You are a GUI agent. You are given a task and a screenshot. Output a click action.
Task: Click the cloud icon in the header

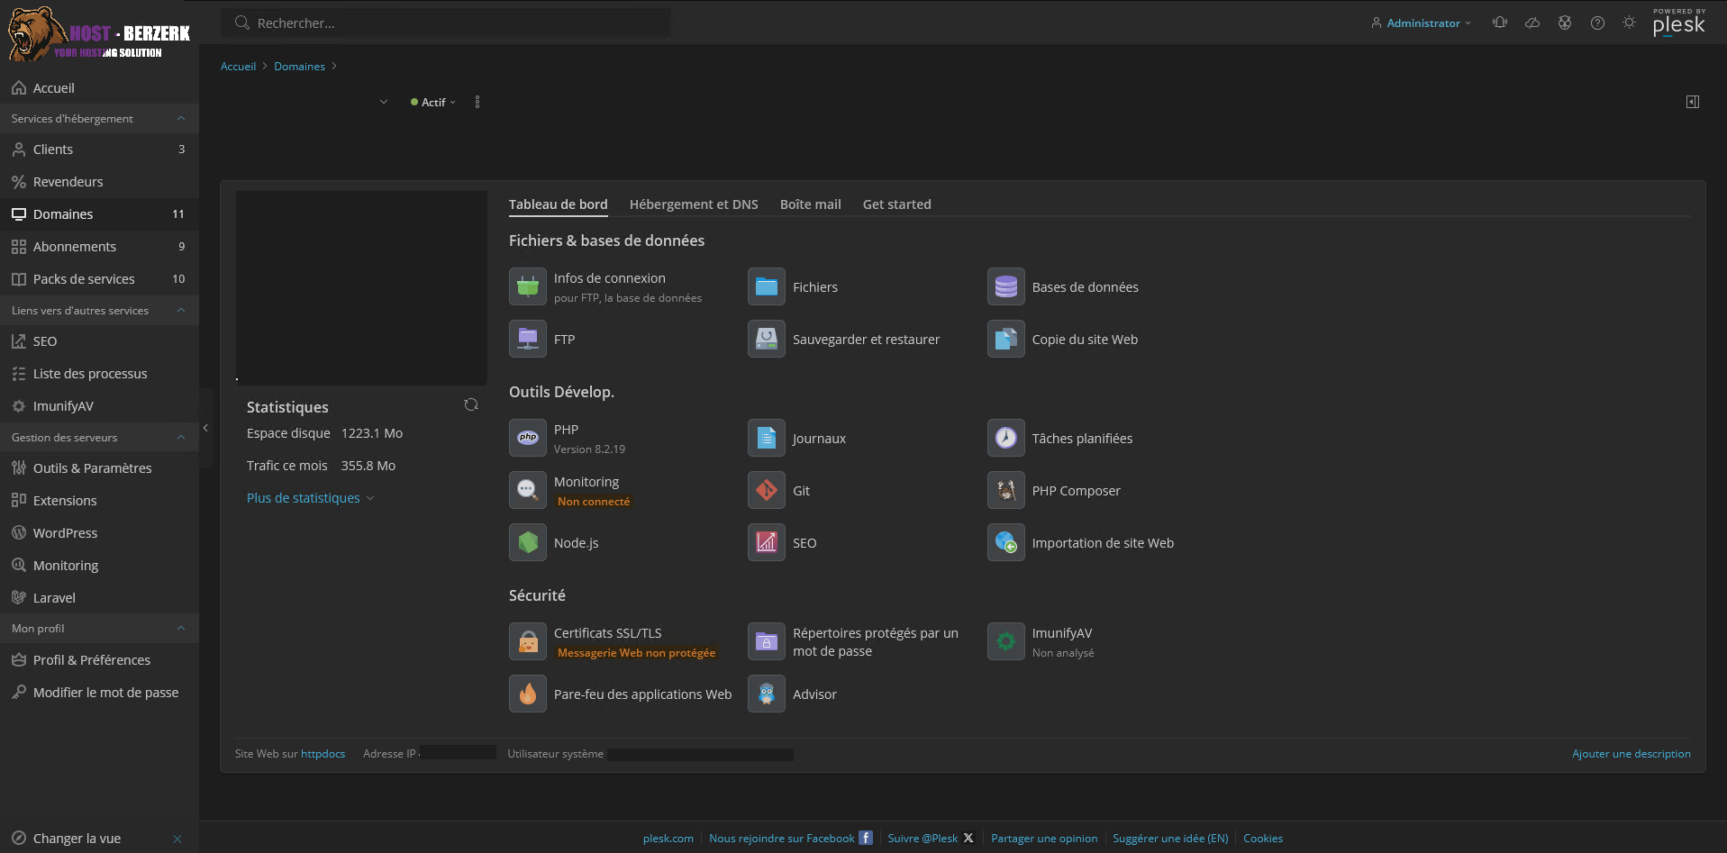pos(1532,23)
